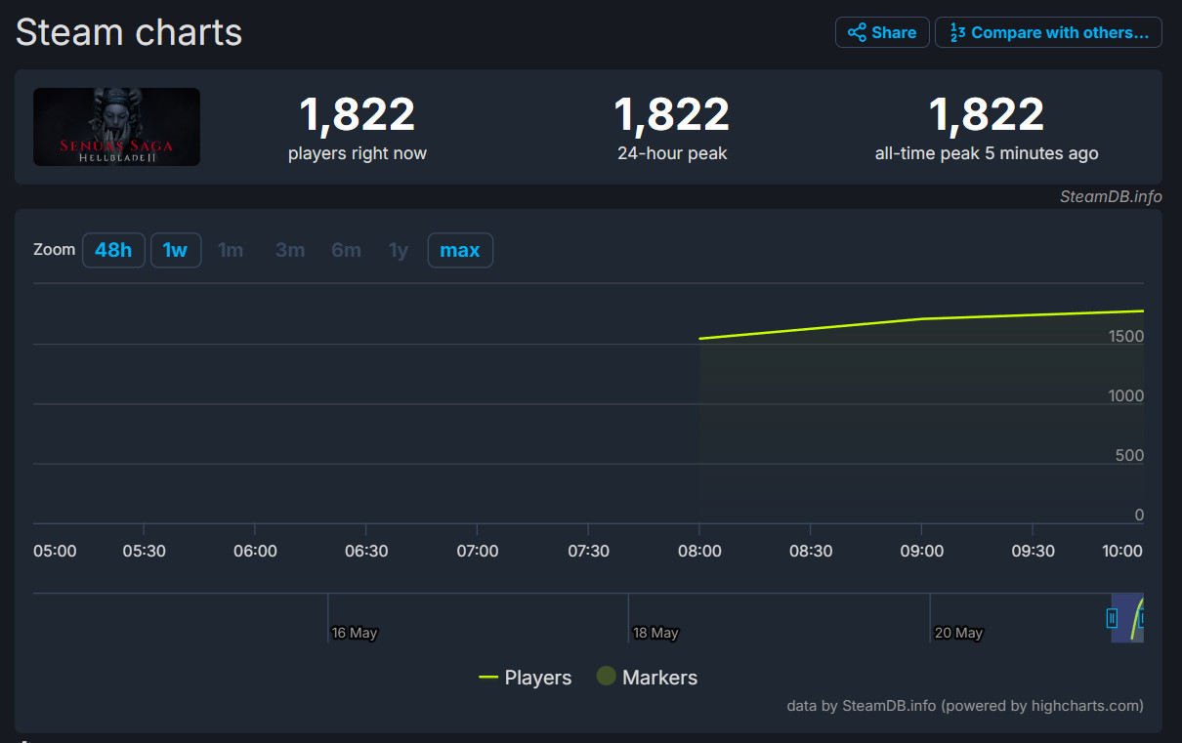
Task: Toggle the Markers series via its legend label
Action: [x=659, y=678]
